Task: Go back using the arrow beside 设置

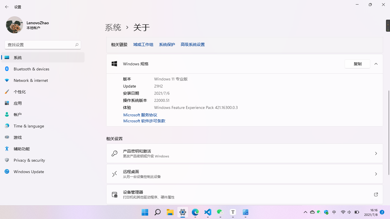Action: click(x=7, y=7)
